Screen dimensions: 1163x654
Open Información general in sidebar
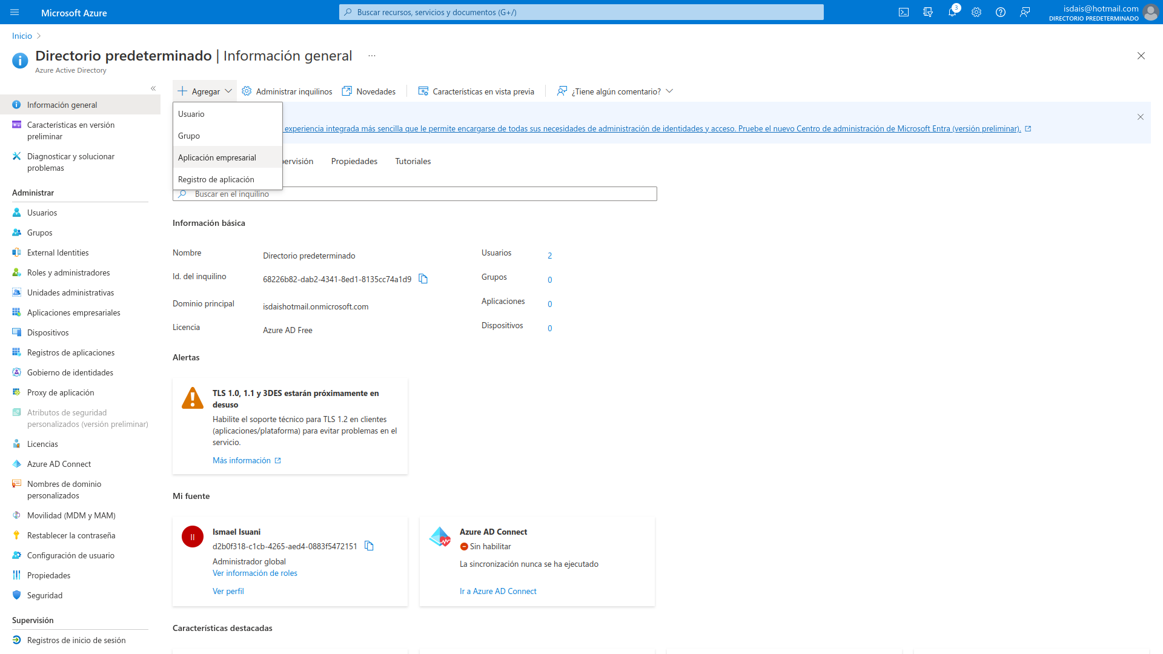(80, 105)
